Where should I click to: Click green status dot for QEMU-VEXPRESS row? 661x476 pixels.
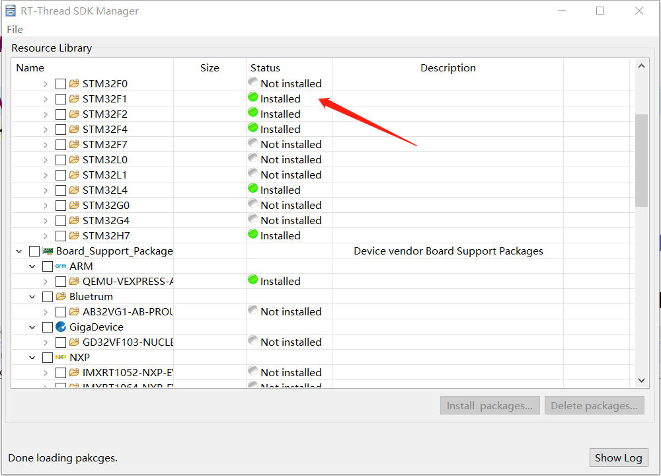[253, 280]
